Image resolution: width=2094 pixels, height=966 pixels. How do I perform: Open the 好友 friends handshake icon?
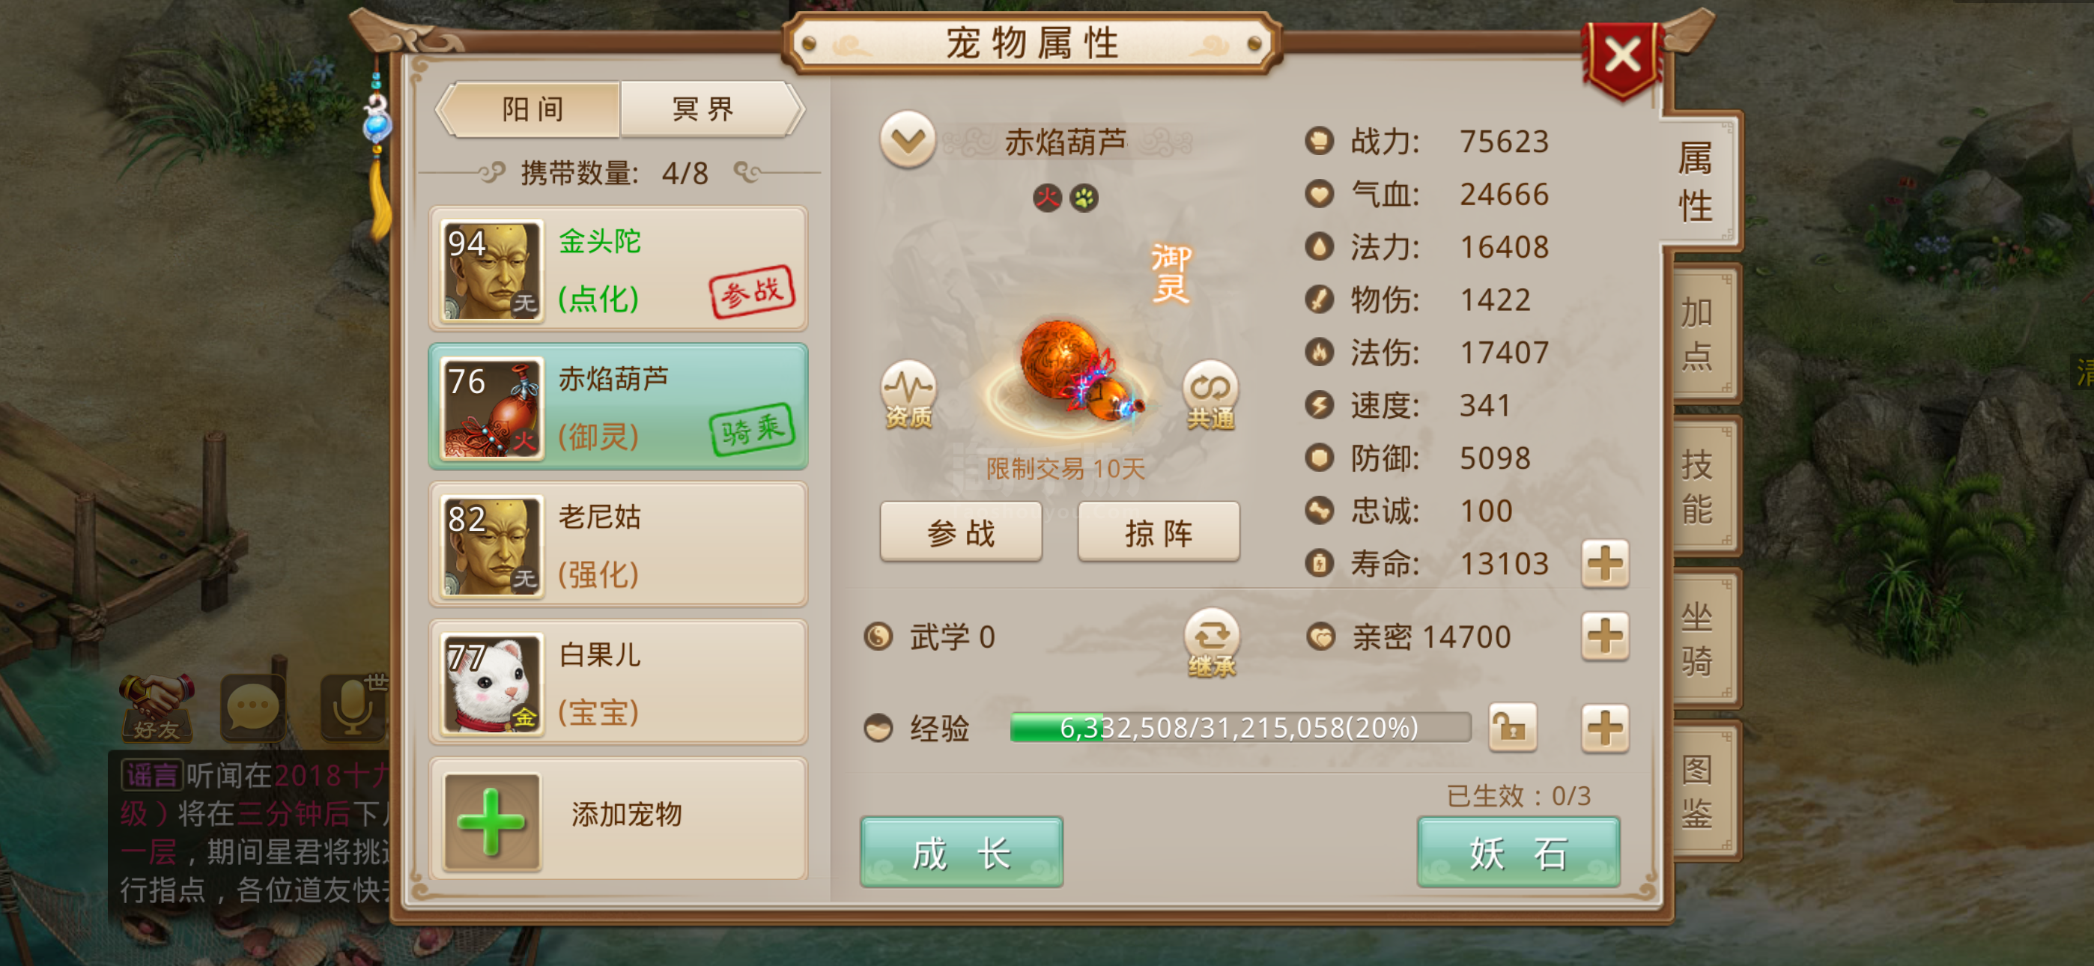pos(156,708)
